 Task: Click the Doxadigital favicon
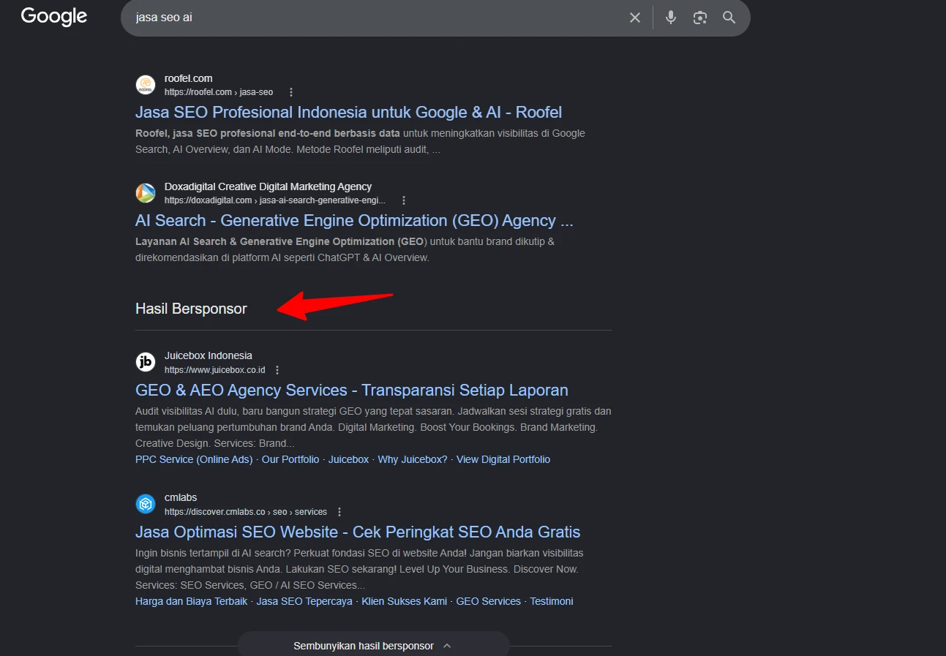[146, 193]
